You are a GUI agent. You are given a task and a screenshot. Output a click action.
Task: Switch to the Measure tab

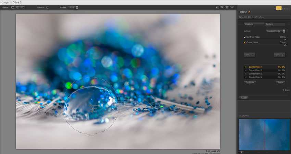point(254,24)
